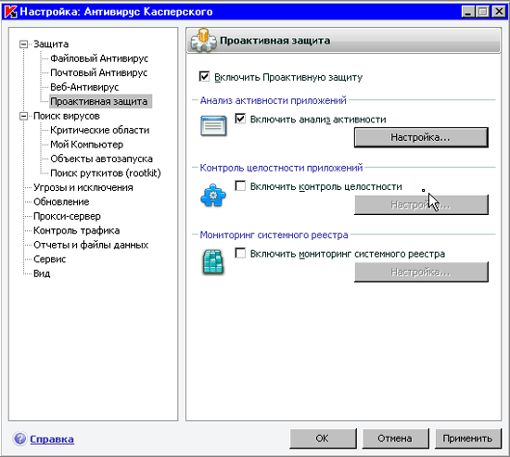
Task: Click the Kaspersky logo icon in title bar
Action: [11, 12]
